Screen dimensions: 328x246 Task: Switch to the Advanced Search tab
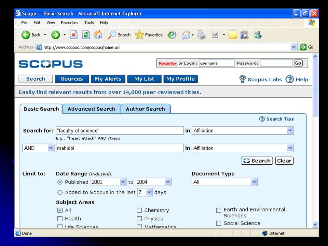(x=92, y=109)
